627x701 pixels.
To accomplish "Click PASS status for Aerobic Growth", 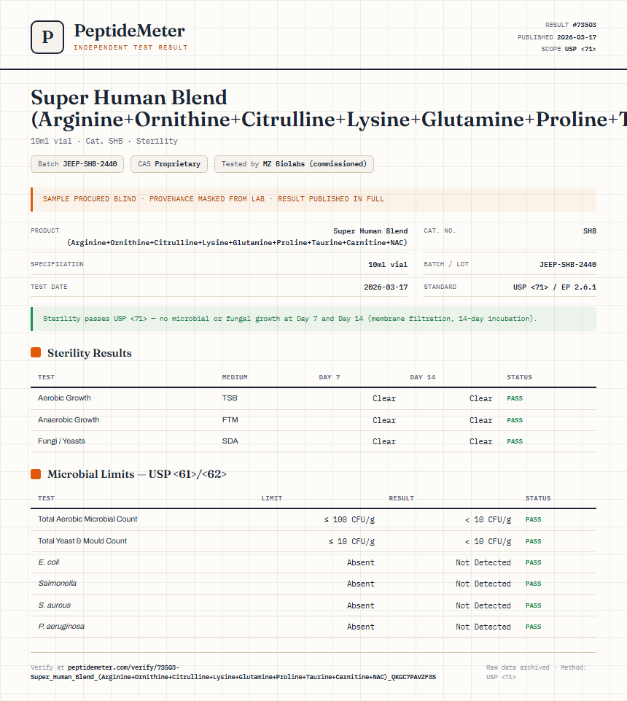I will (x=515, y=398).
